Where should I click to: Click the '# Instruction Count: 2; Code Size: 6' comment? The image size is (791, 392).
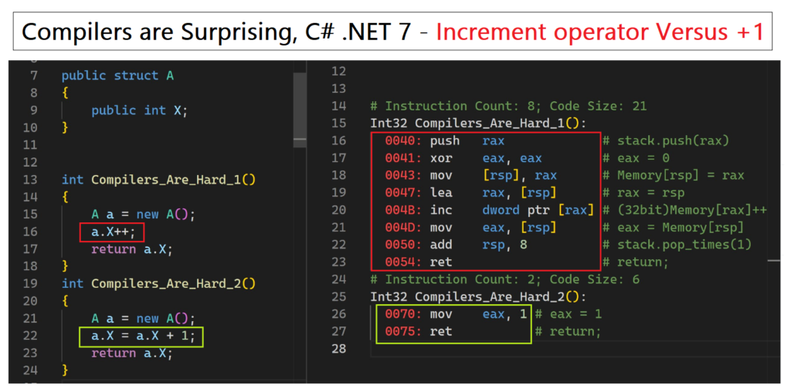click(x=504, y=279)
